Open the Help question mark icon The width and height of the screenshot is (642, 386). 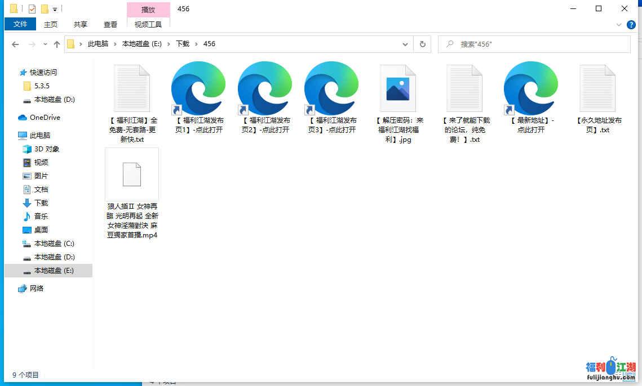[631, 25]
